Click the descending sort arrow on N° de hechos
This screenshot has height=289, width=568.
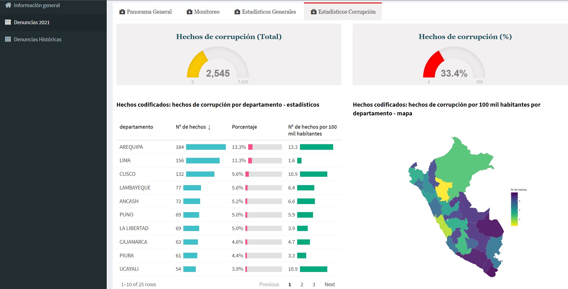[x=210, y=127]
